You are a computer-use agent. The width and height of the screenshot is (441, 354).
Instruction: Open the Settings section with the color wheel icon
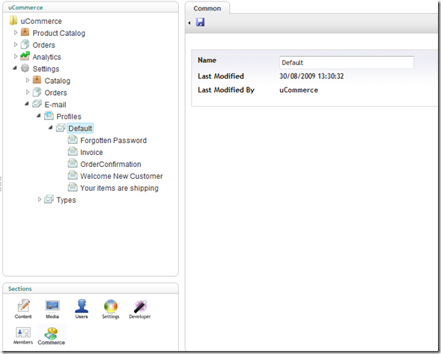[x=111, y=309]
